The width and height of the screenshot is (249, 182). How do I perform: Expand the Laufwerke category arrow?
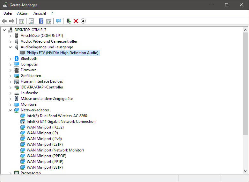point(11,93)
